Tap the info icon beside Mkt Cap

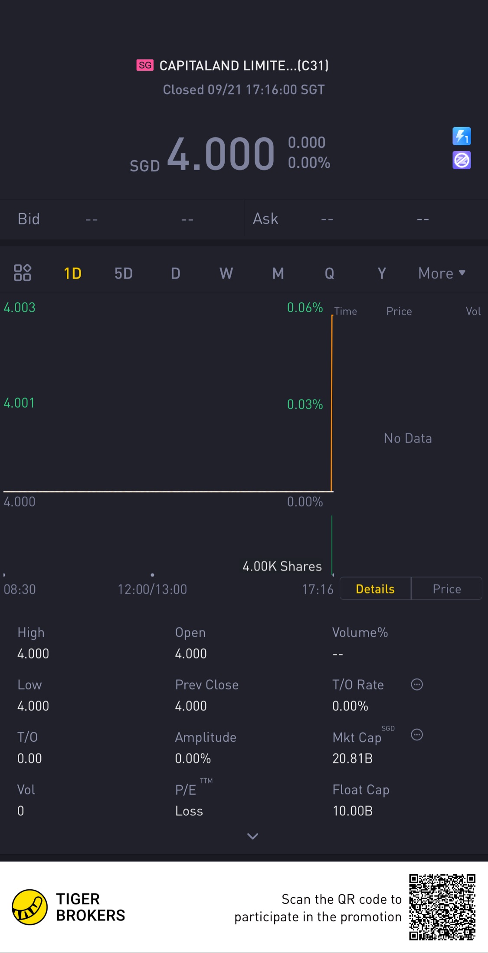coord(417,735)
